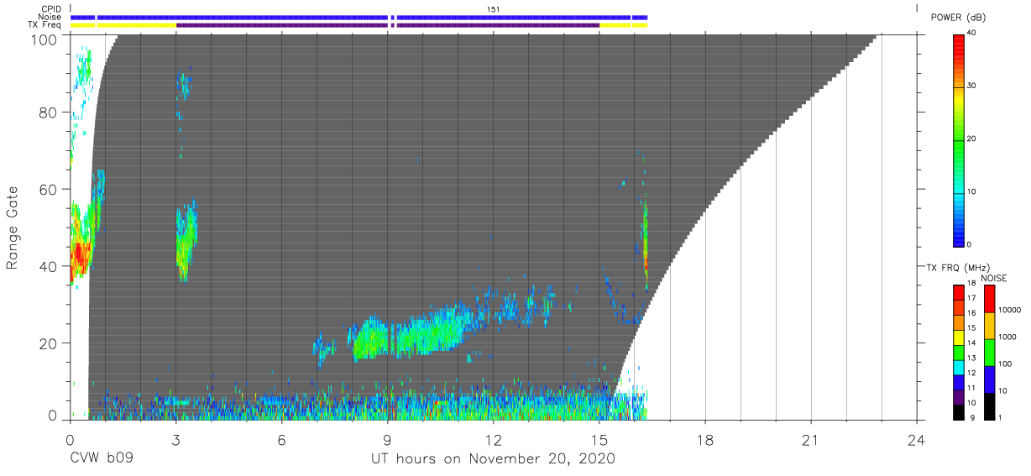
Task: Click the CPID row label
Action: [50, 8]
